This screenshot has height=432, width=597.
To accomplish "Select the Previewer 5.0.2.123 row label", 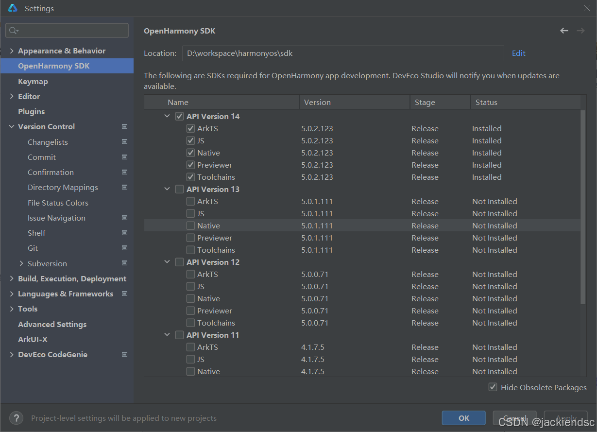I will [x=215, y=165].
